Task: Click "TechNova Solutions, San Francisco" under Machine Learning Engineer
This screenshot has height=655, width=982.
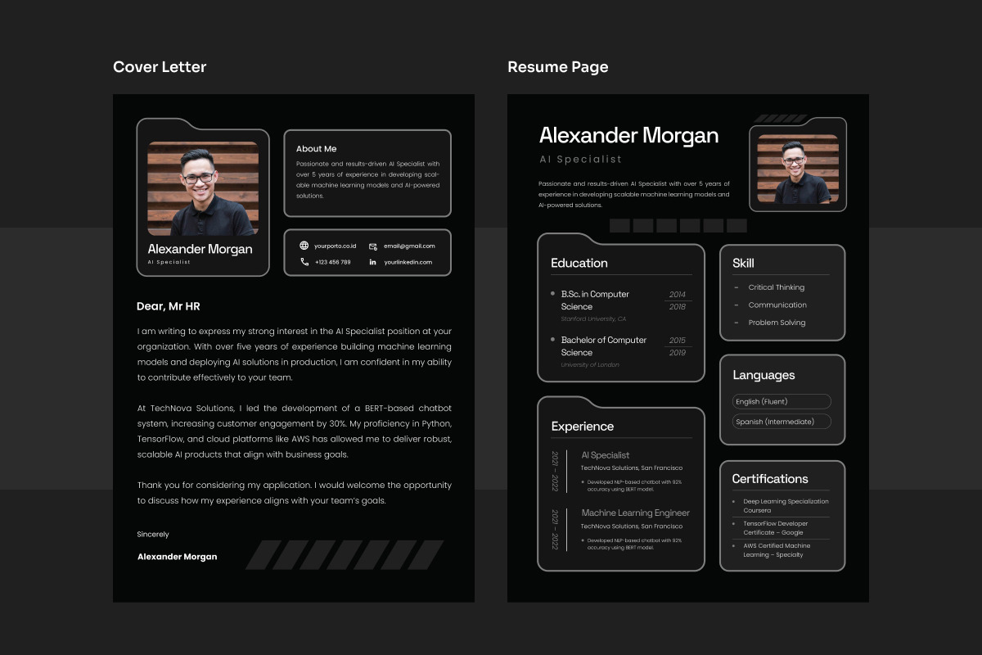Action: [x=632, y=526]
